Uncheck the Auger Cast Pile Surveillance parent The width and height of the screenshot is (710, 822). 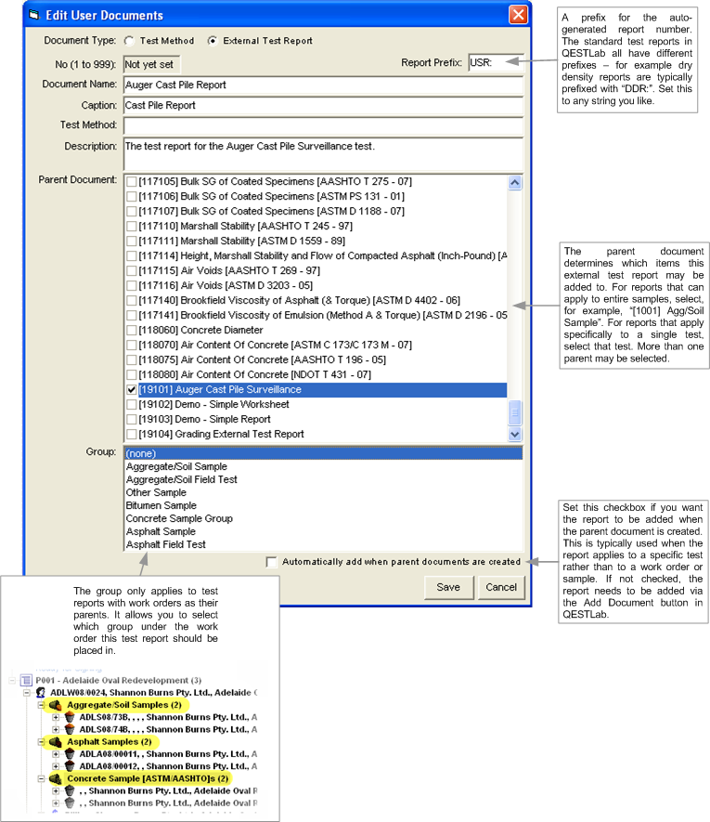click(x=131, y=390)
